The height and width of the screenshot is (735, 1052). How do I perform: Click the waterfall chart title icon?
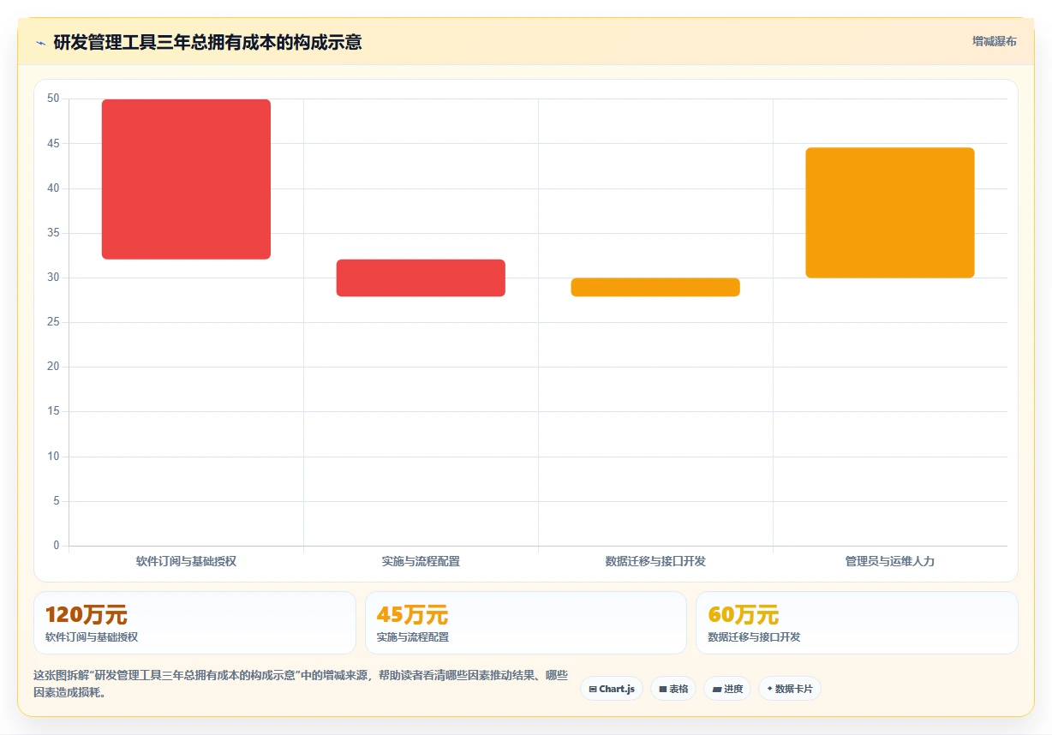pyautogui.click(x=40, y=43)
